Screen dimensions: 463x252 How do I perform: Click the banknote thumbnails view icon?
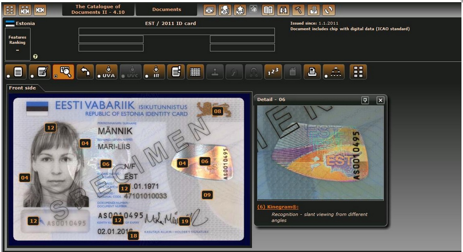25,10
